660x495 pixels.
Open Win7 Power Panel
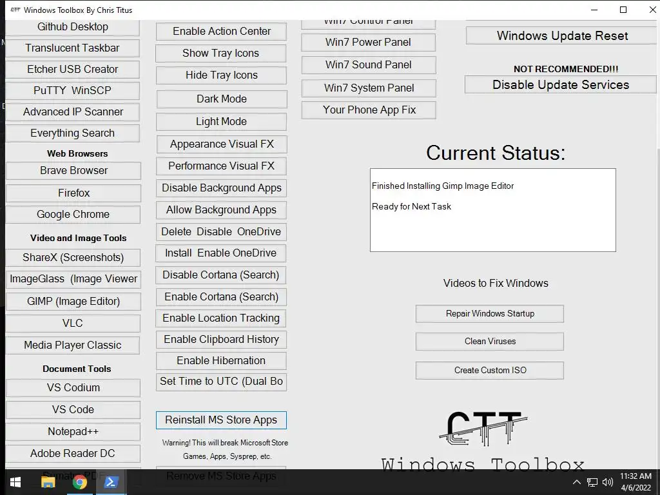pos(369,43)
